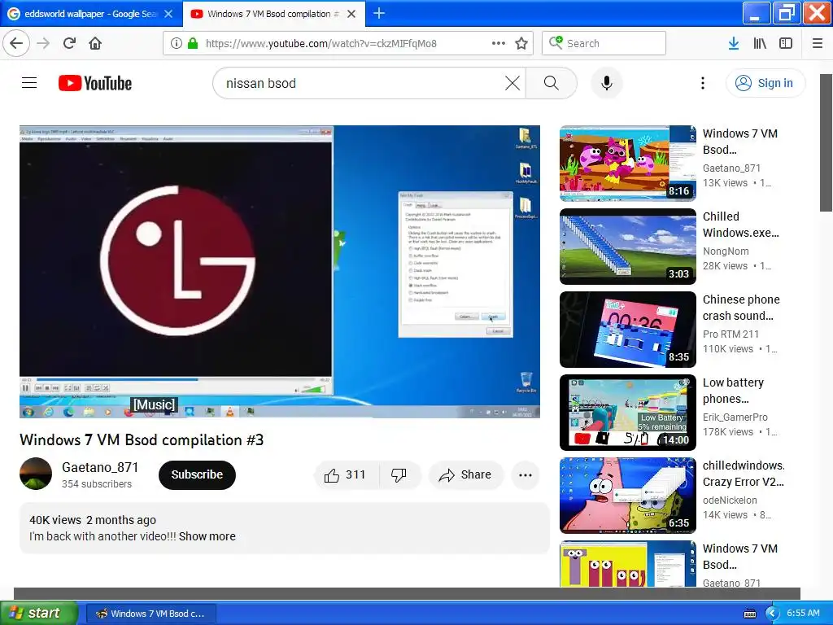The width and height of the screenshot is (833, 625).
Task: Open the Low battery phones title link
Action: pos(733,391)
